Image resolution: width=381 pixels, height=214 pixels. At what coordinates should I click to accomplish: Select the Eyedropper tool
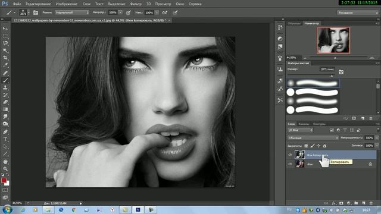(x=5, y=65)
